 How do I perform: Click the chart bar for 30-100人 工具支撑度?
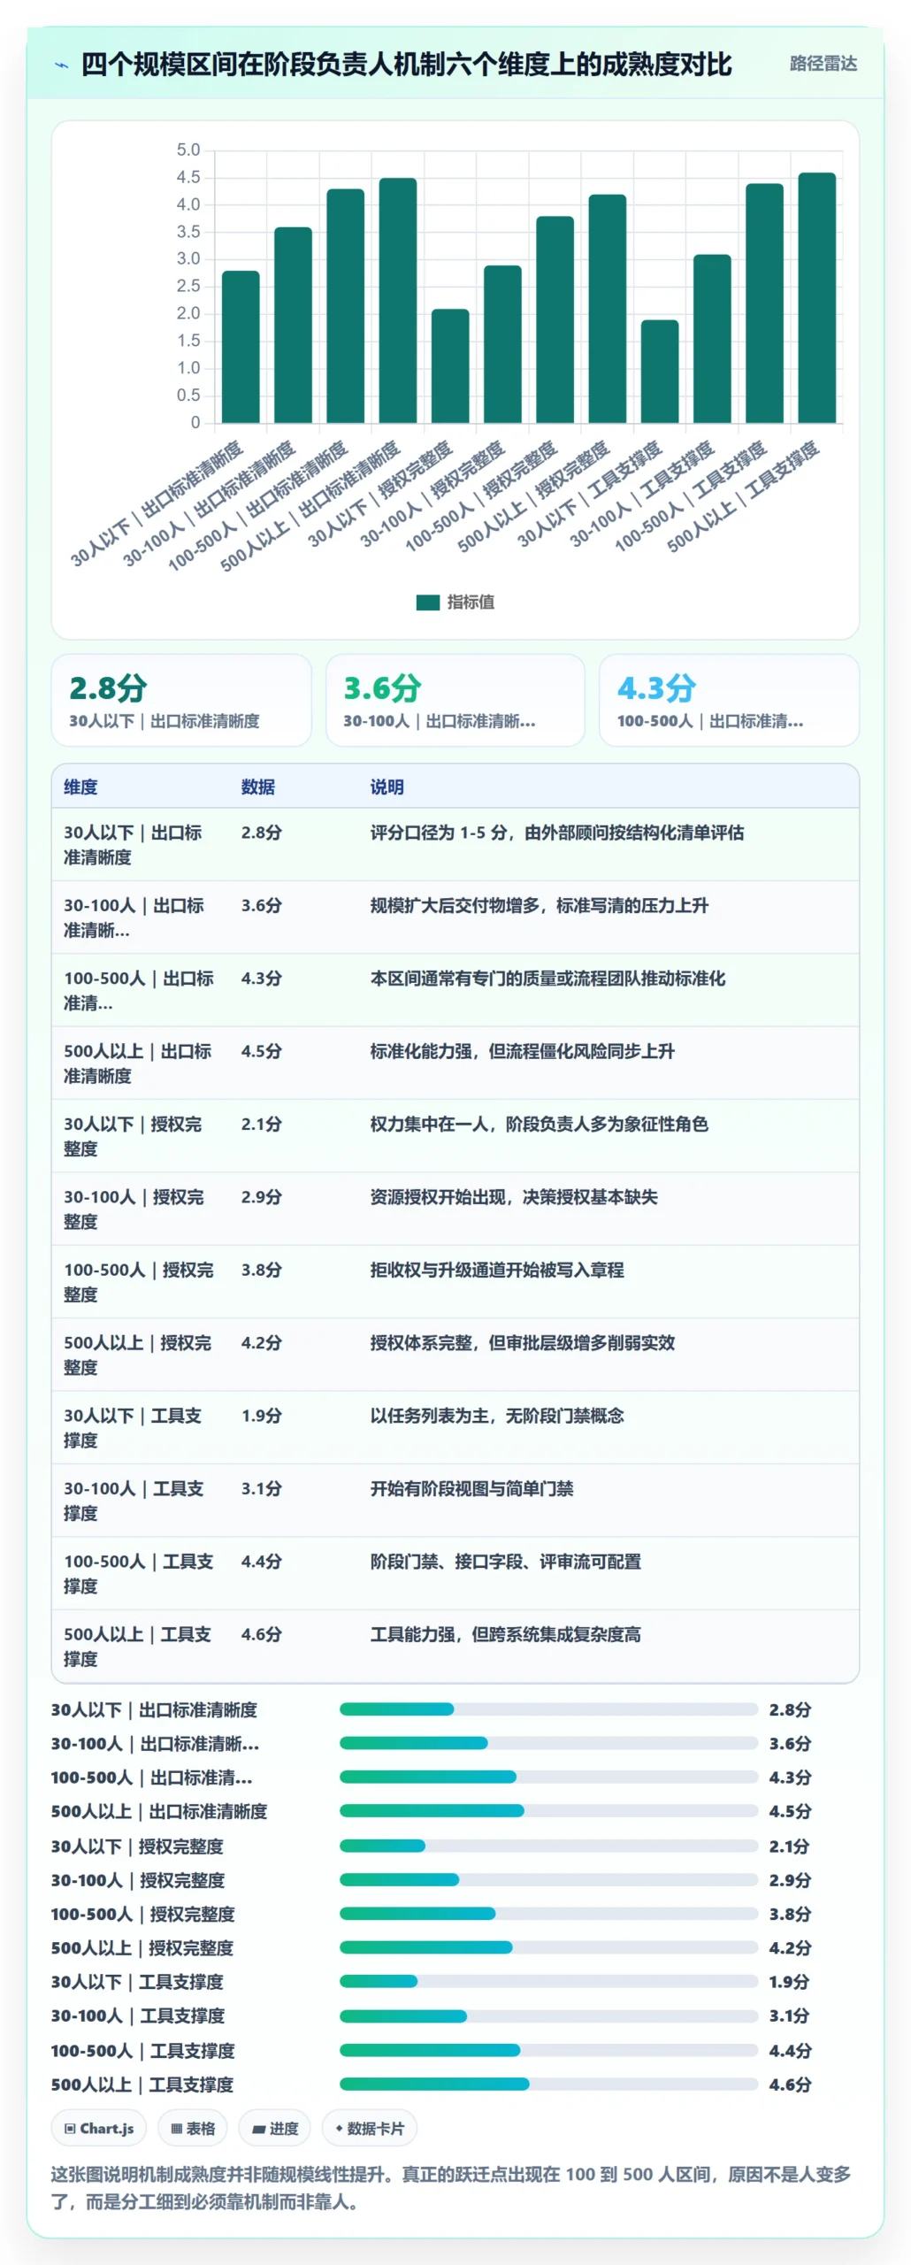tap(712, 339)
